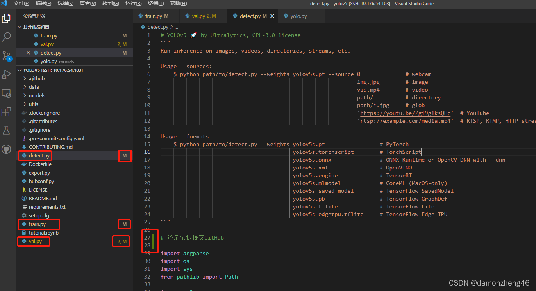The image size is (536, 291).
Task: Click the breadcrumb ellipsis after detect.py
Action: [x=176, y=27]
